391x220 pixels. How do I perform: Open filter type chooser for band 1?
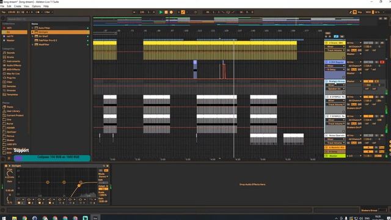pyautogui.click(x=20, y=199)
